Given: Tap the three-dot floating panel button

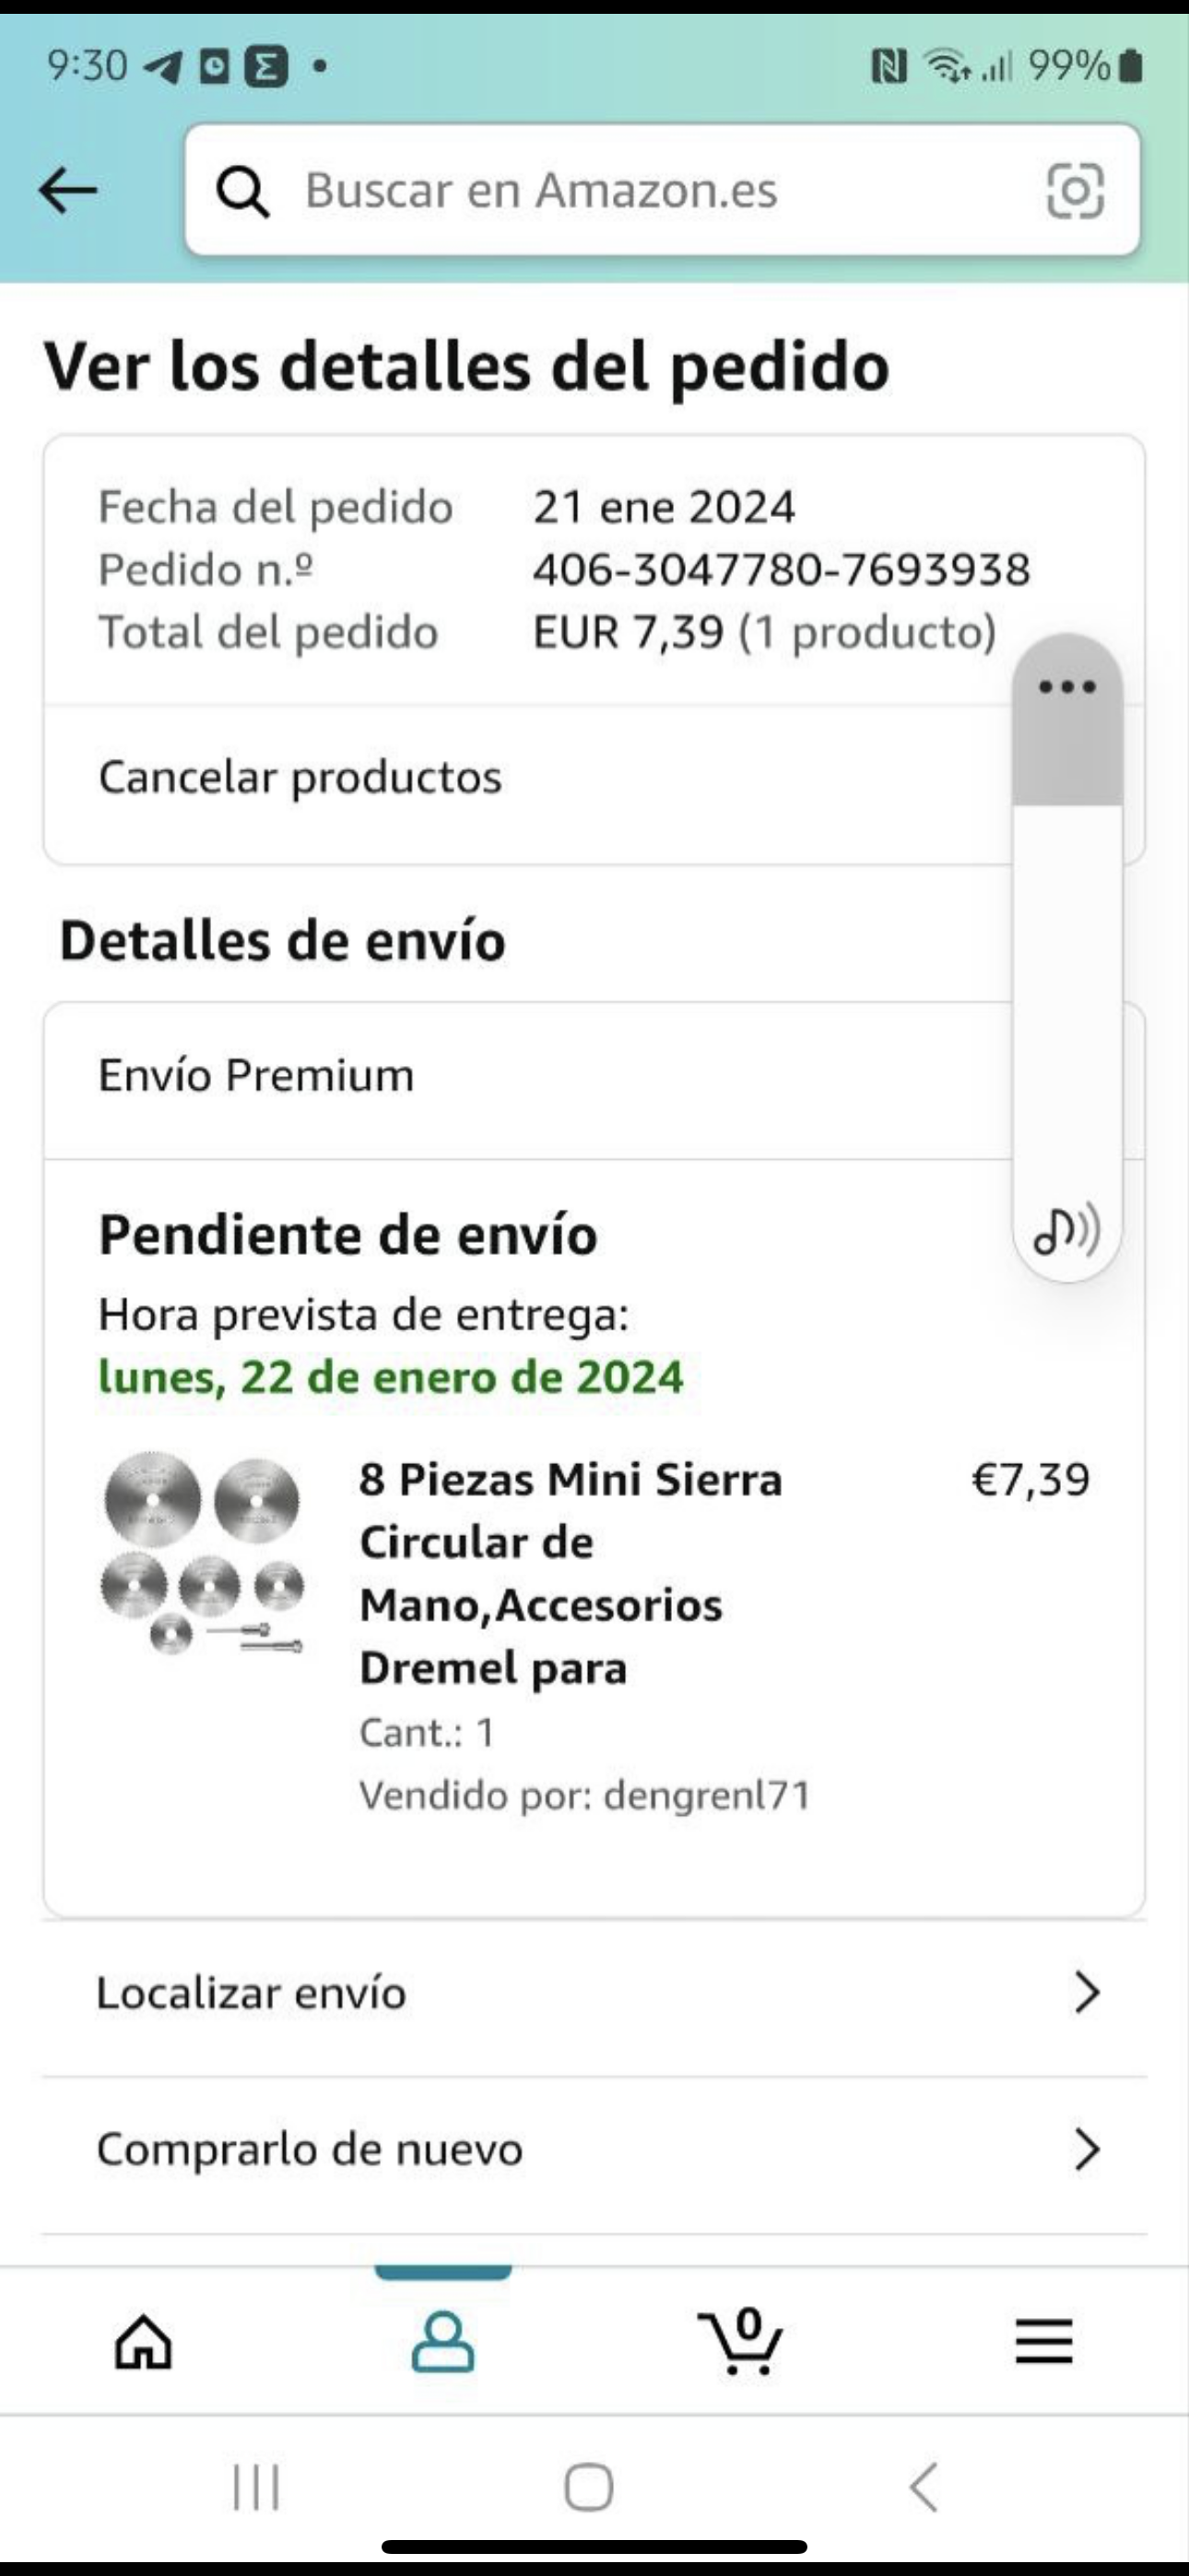Looking at the screenshot, I should pos(1067,687).
